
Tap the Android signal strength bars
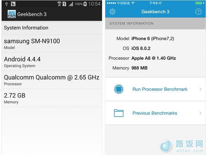(71, 4)
